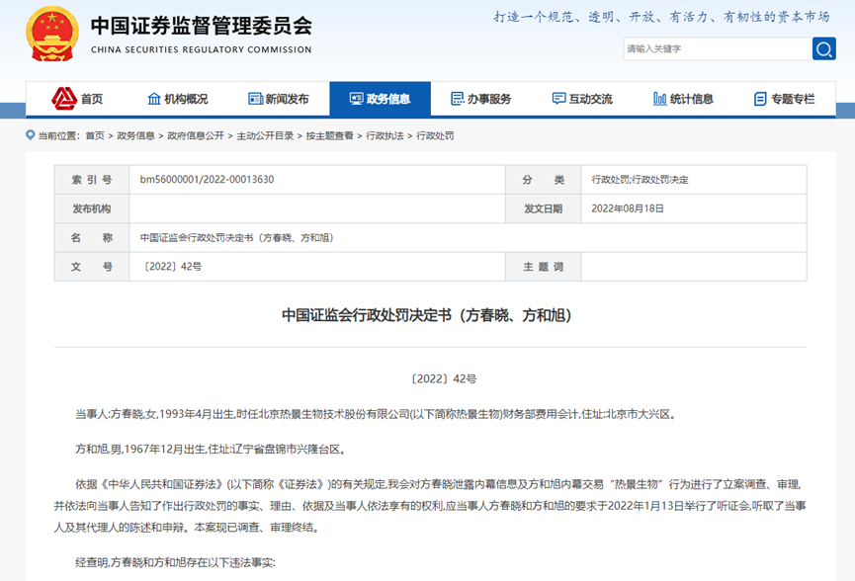Click the 分类 label cell
This screenshot has width=855, height=581.
coord(543,179)
